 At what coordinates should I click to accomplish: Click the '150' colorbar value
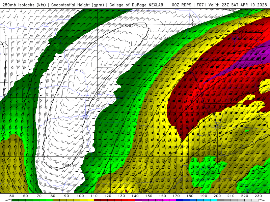[149, 196]
